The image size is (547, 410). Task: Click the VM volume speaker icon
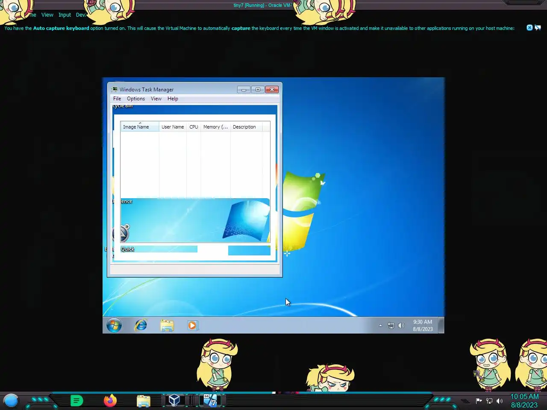[x=401, y=325]
